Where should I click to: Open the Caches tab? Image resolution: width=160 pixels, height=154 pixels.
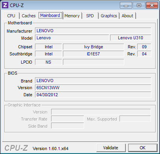pos(29,16)
